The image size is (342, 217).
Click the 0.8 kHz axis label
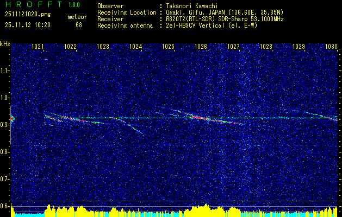tap(4, 152)
